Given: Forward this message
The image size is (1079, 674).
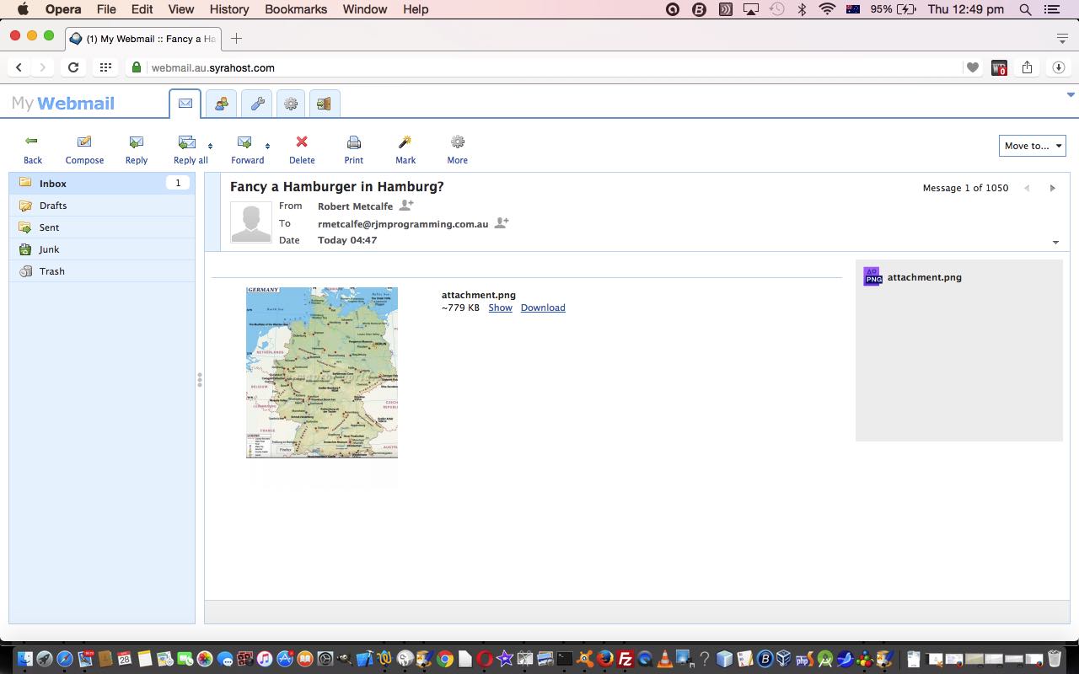Looking at the screenshot, I should pyautogui.click(x=247, y=150).
